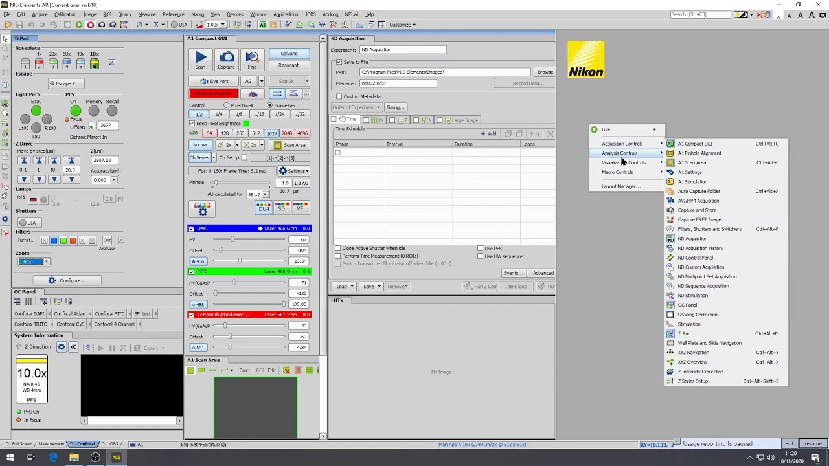Click the Find icon in A1 Compact GUI
Screen dimensions: 829x466
tap(252, 60)
